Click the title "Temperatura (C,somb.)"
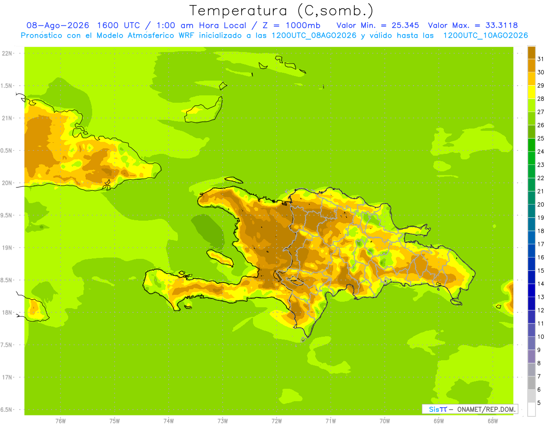This screenshot has height=427, width=553. (x=281, y=11)
